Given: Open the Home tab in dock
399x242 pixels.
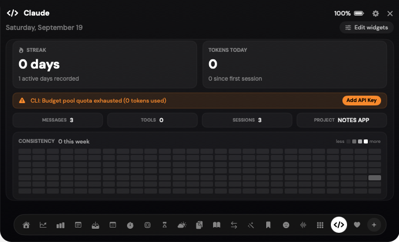Looking at the screenshot, I should click(26, 225).
